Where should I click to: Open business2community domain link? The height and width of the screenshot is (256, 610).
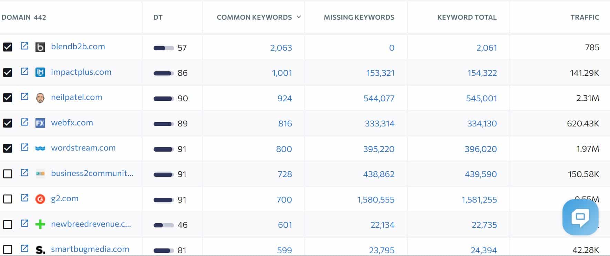[x=92, y=173]
